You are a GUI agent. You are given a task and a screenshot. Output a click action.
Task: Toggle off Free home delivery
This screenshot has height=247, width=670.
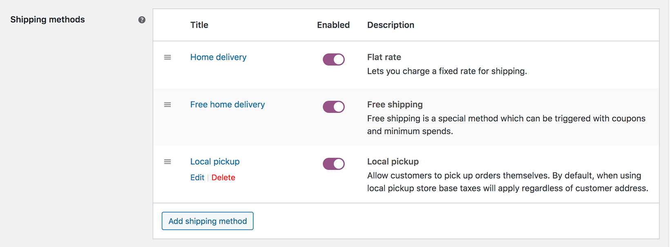333,106
